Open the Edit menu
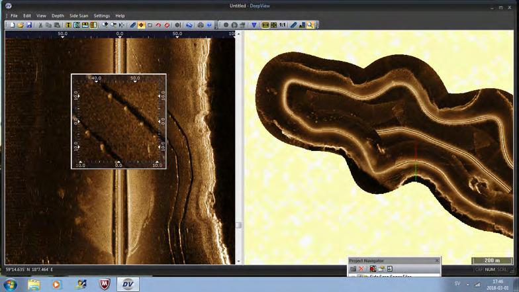This screenshot has width=519, height=292. pyautogui.click(x=26, y=16)
